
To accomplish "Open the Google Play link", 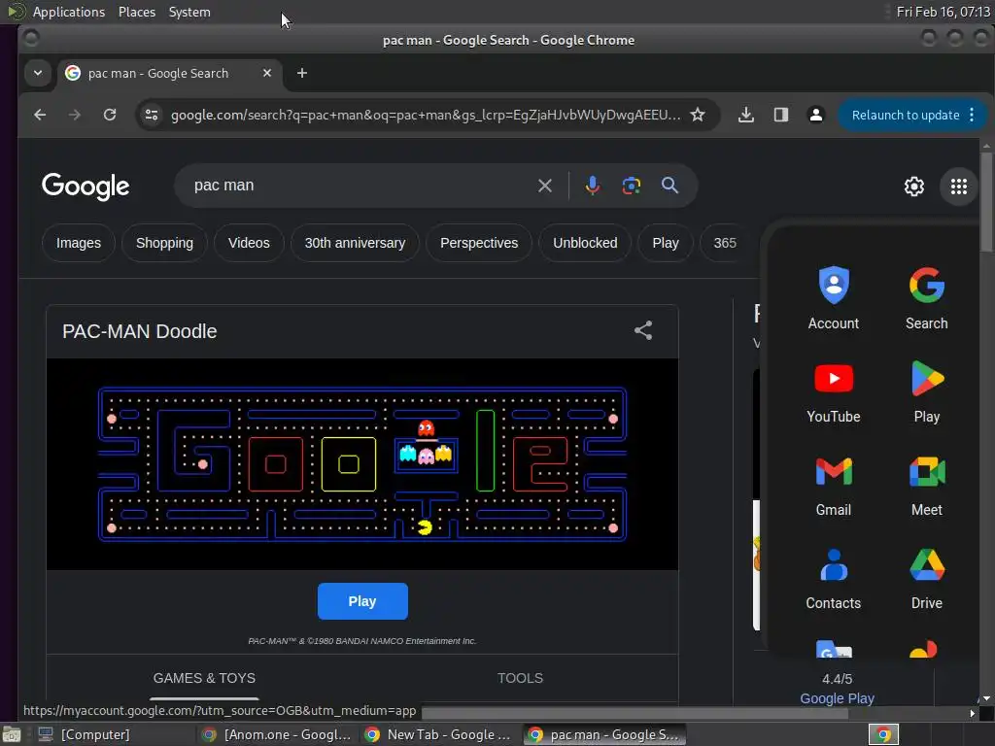I will (837, 698).
